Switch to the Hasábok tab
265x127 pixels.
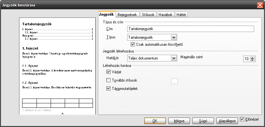point(166,15)
